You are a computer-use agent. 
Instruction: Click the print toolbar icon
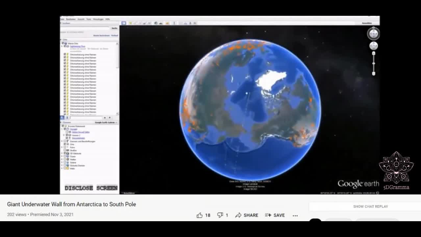pyautogui.click(x=186, y=23)
